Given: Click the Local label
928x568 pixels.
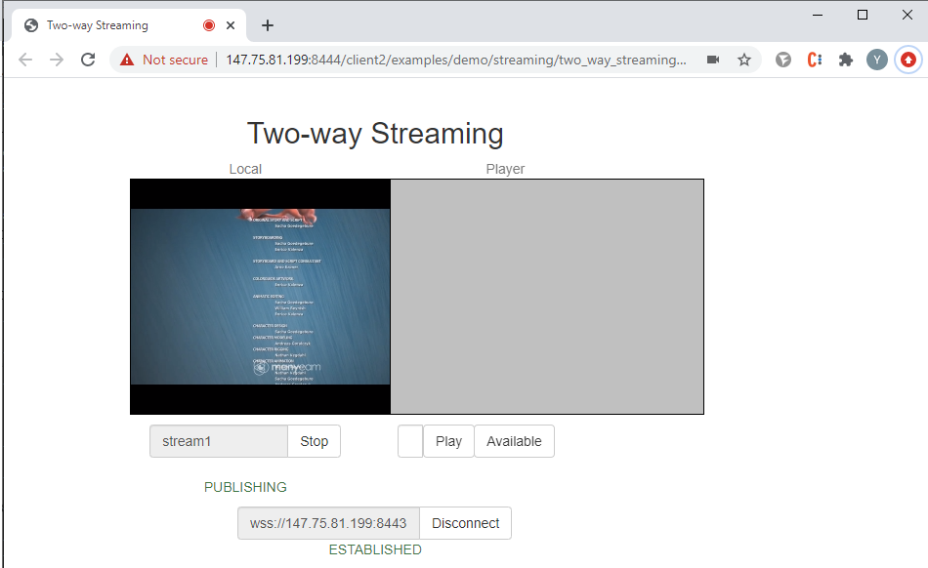Looking at the screenshot, I should coord(245,169).
